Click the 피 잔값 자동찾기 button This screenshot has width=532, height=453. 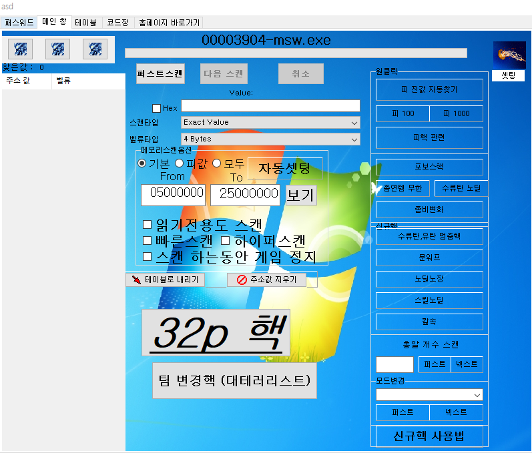[429, 89]
